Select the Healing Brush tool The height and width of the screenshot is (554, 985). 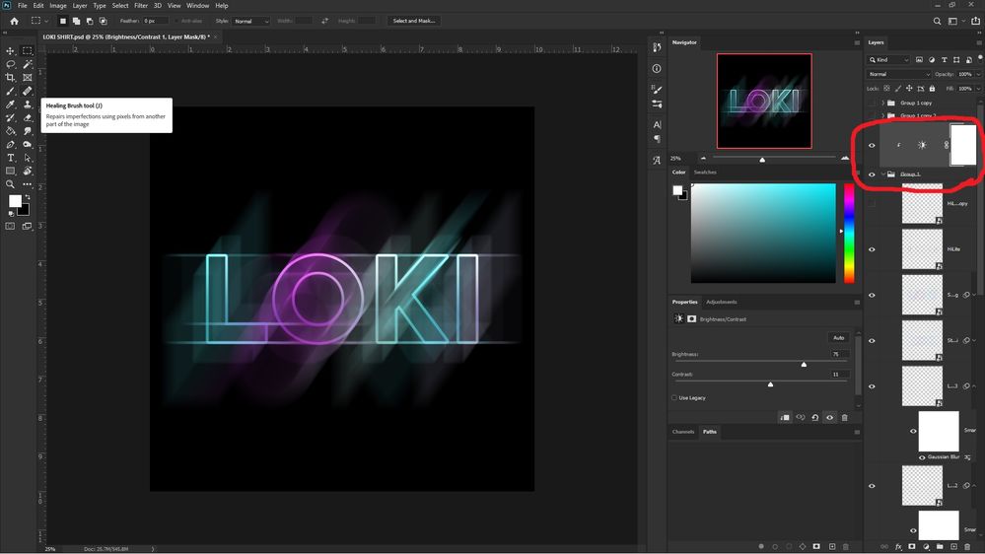[27, 91]
